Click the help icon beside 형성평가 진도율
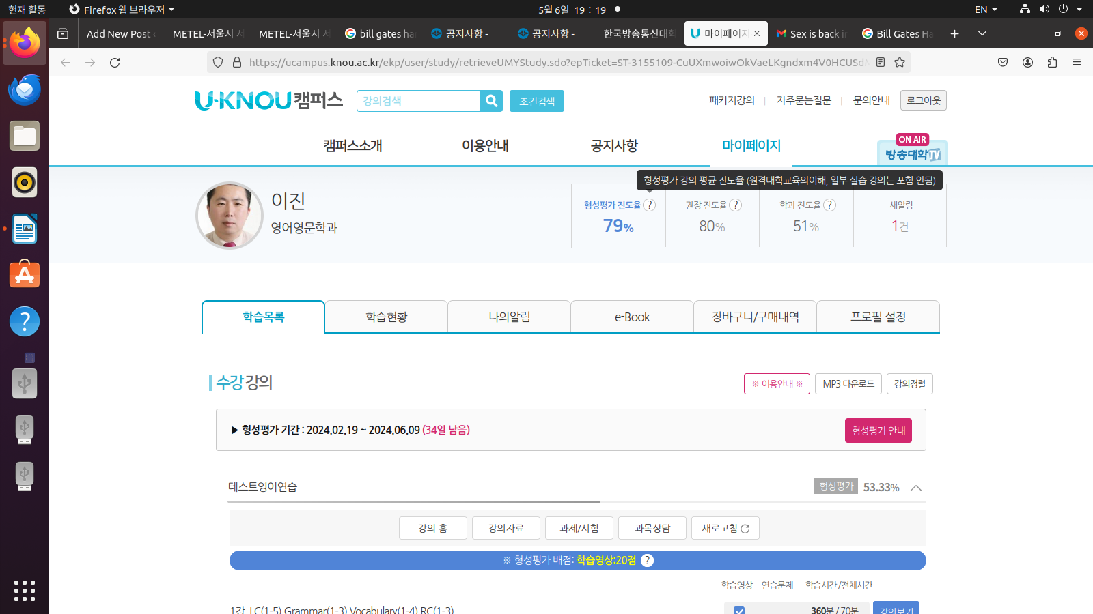Image resolution: width=1093 pixels, height=614 pixels. (x=650, y=205)
